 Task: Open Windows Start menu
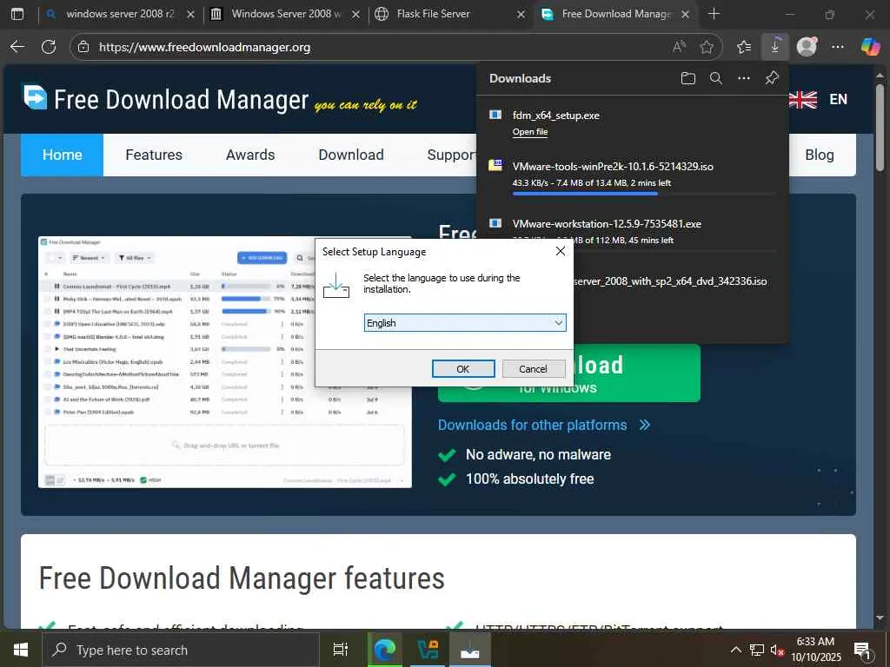pyautogui.click(x=21, y=650)
